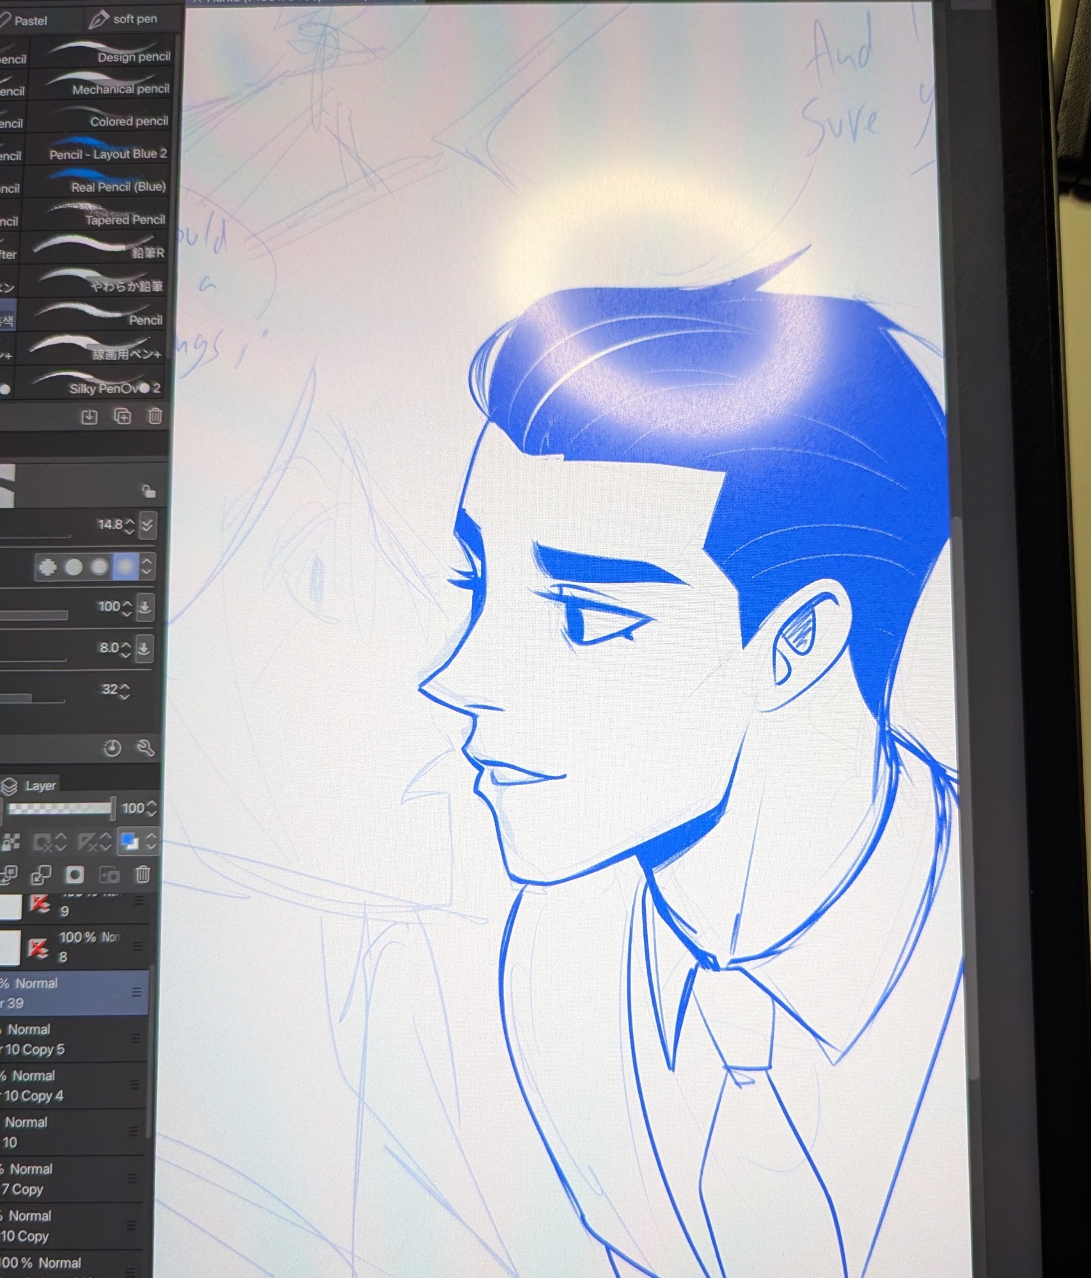Click the duplicate sub tool icon

click(122, 416)
